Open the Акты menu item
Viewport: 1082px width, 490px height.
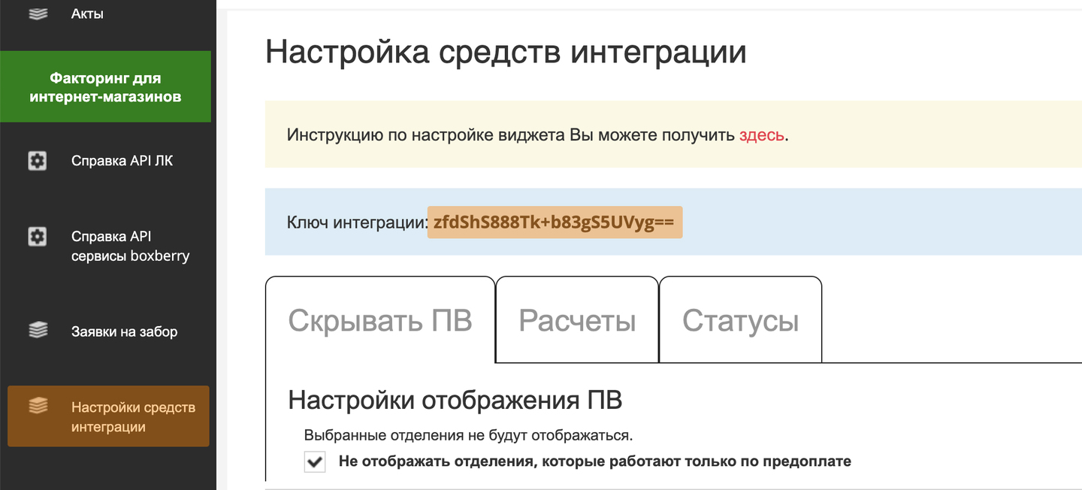(x=87, y=14)
